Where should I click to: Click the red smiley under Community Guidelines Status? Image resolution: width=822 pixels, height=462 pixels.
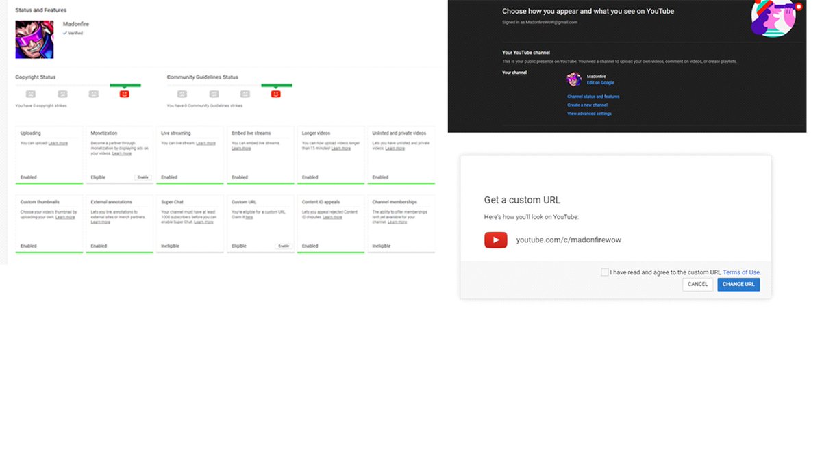pos(275,94)
